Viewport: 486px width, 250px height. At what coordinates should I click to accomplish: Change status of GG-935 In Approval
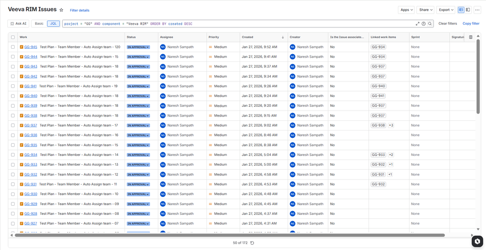(138, 145)
